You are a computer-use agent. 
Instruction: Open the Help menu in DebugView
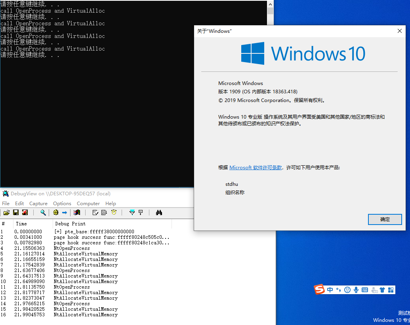(111, 203)
